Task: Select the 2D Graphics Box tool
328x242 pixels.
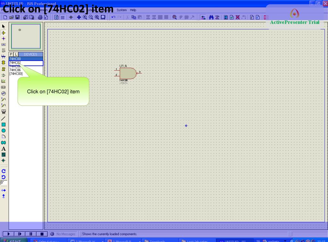Action: [3, 125]
